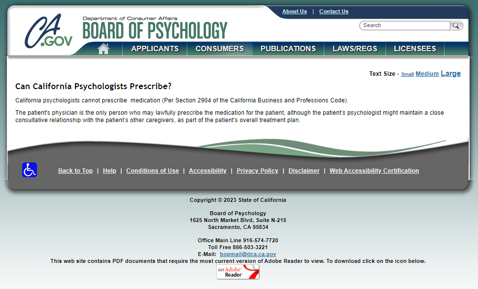Open the Publications menu
The height and width of the screenshot is (289, 478).
click(288, 49)
